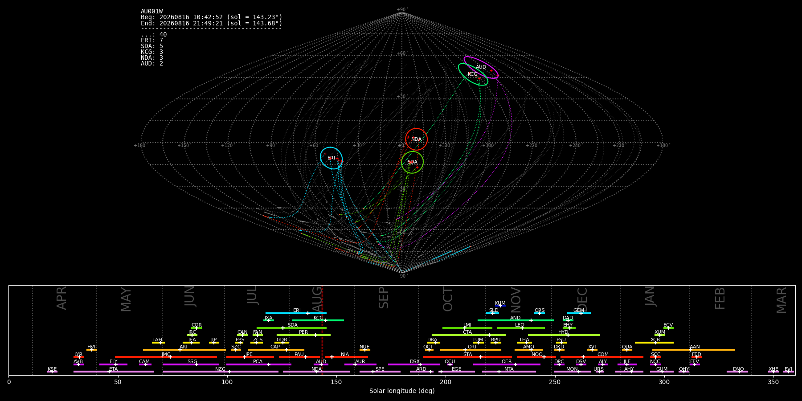Click the KUM shower bar in November
The width and height of the screenshot is (802, 401).
[x=500, y=306]
